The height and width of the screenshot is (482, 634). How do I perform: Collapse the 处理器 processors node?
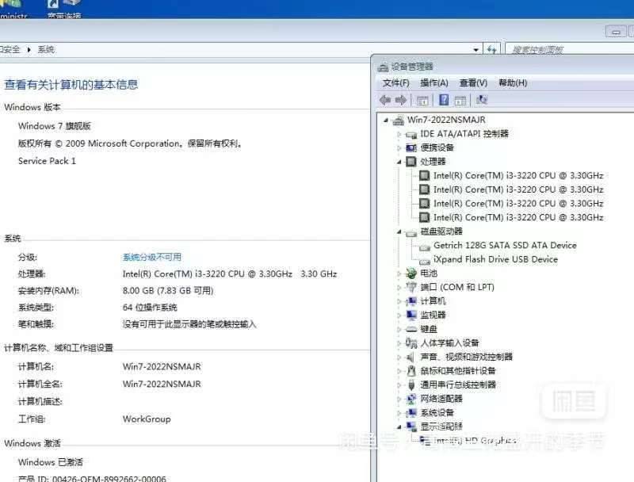(399, 163)
